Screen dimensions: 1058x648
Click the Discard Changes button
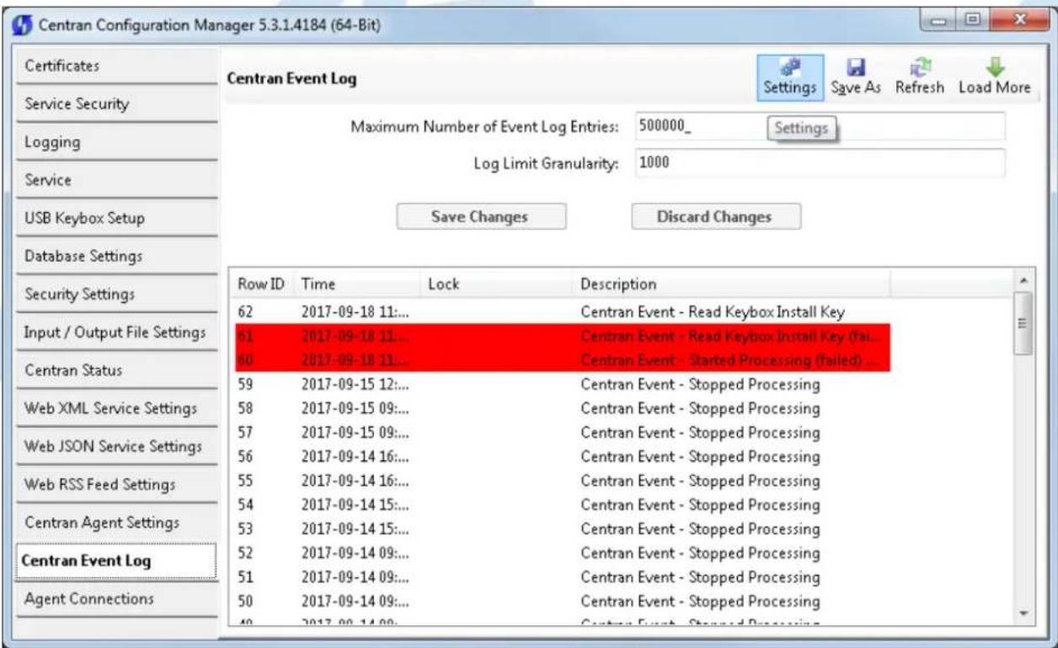716,217
